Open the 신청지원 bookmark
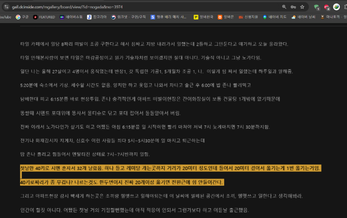 [x=248, y=17]
